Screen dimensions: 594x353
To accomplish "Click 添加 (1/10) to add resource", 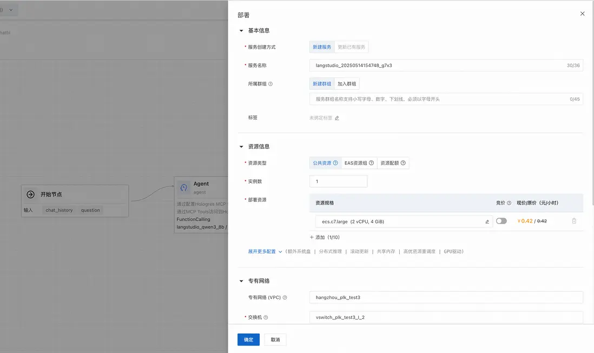I will [x=325, y=237].
